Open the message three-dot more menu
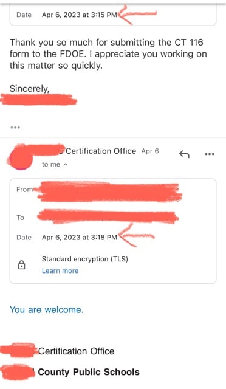The image size is (226, 389). 210,154
